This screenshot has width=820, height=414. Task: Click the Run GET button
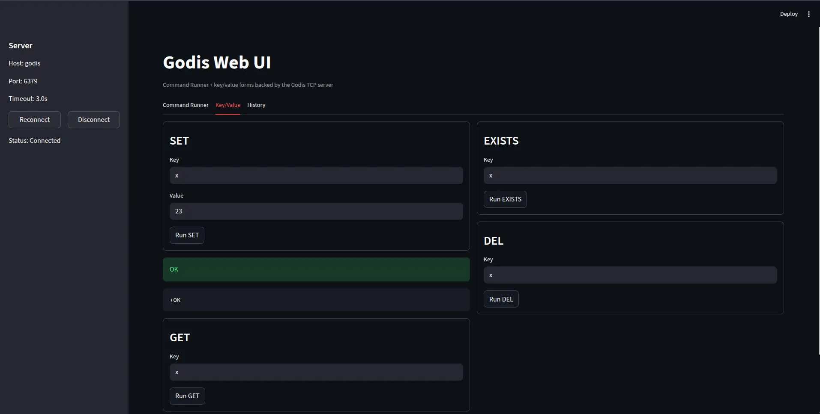187,396
